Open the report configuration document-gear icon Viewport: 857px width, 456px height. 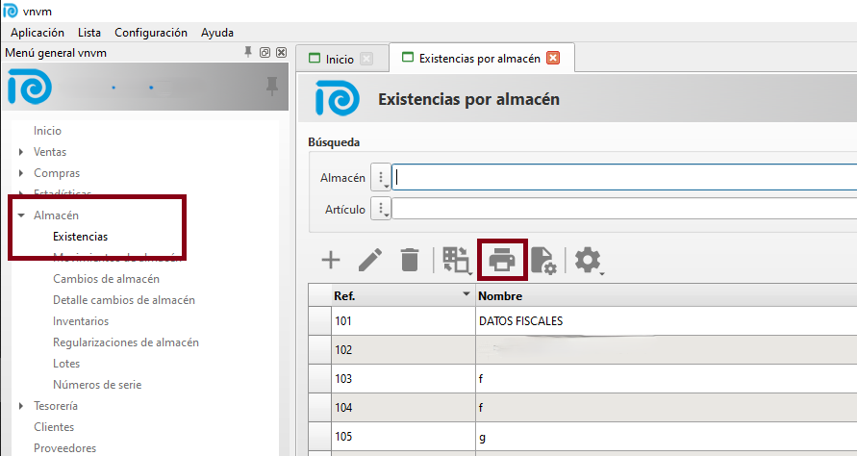(543, 261)
